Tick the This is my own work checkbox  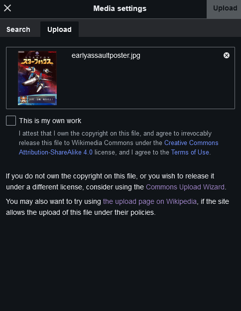point(11,121)
